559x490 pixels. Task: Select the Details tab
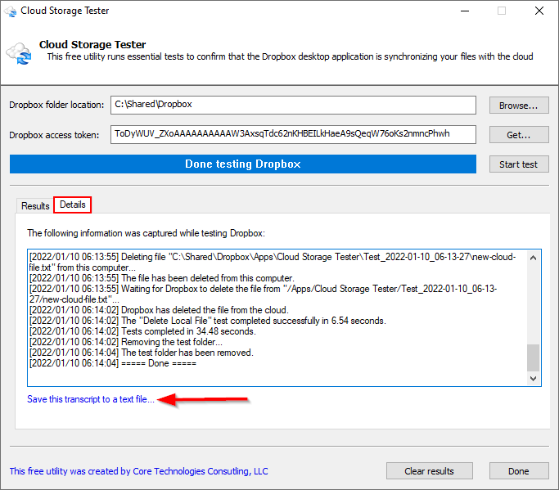[x=72, y=205]
